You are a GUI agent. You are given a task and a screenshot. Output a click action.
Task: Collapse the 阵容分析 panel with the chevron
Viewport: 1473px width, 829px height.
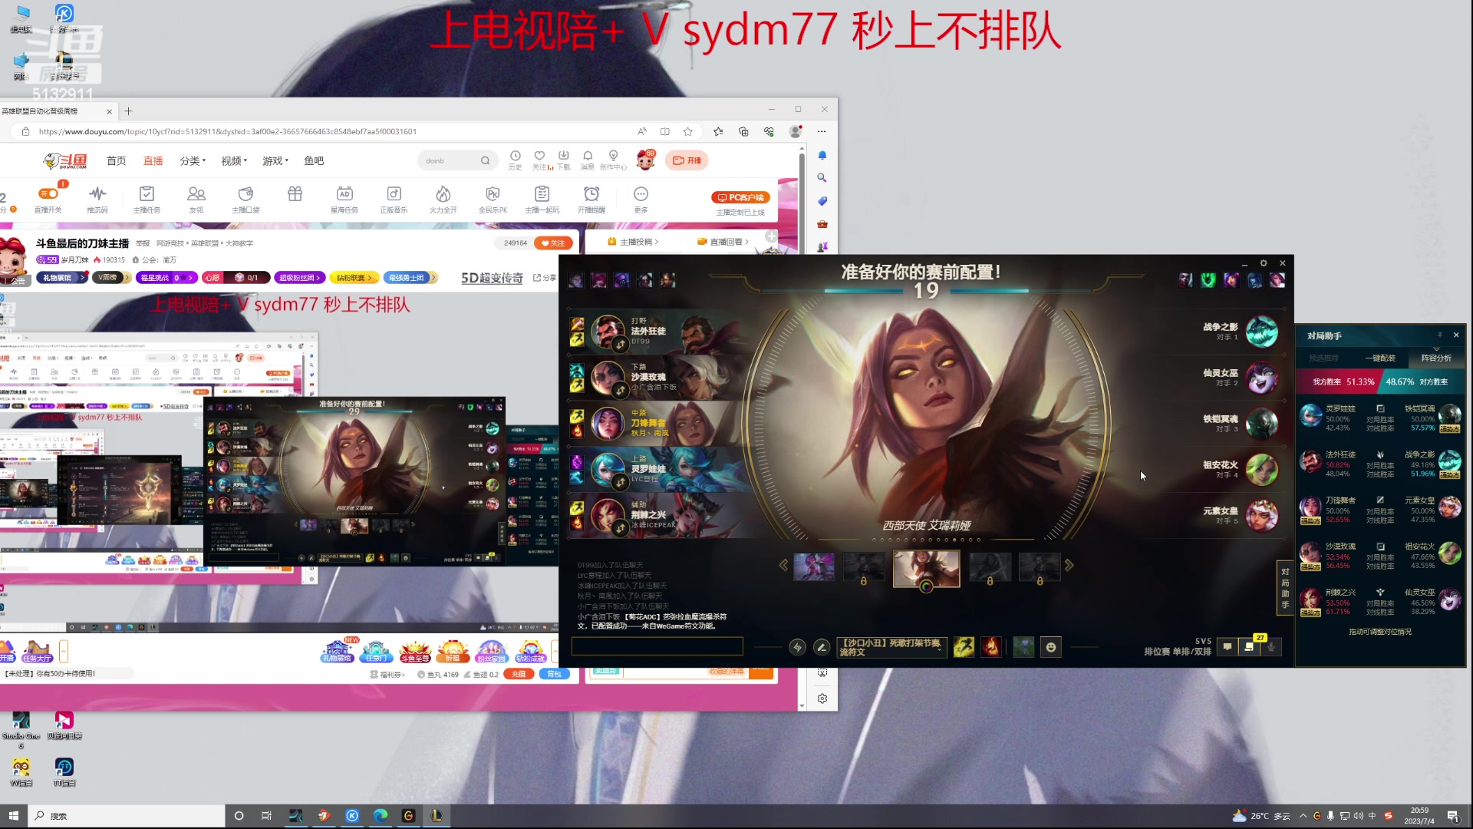1435,349
